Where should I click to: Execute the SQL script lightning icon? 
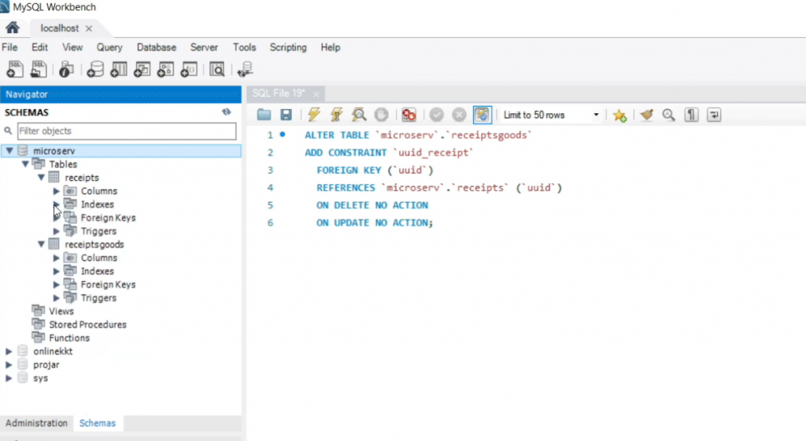coord(313,115)
